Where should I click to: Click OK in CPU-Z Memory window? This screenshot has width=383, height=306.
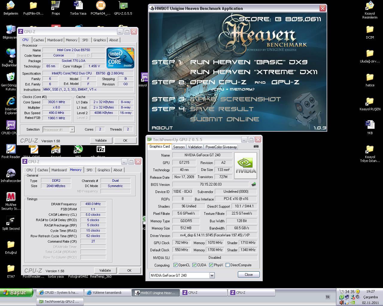coord(129,270)
